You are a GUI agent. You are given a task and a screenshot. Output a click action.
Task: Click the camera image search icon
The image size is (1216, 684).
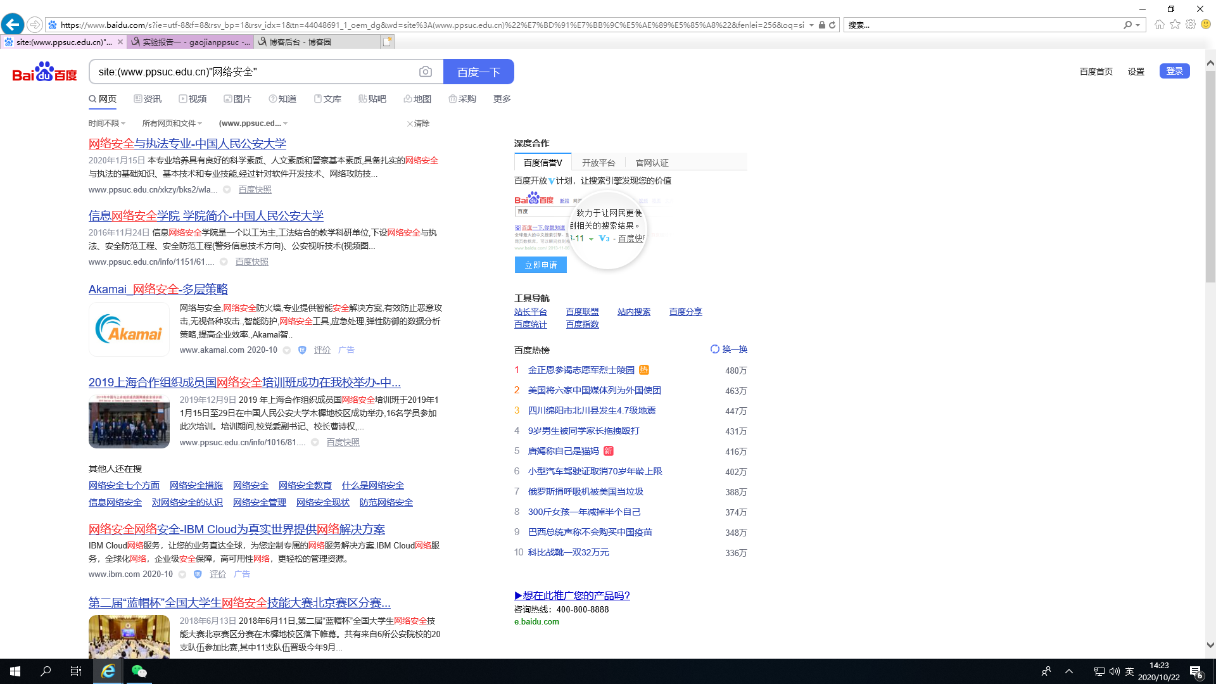(426, 72)
